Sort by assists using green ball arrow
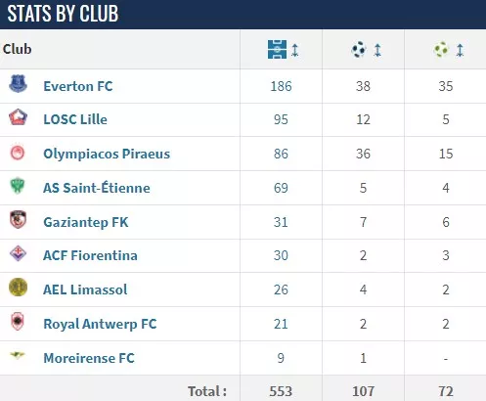Viewport: 486px width, 401px height. [460, 50]
